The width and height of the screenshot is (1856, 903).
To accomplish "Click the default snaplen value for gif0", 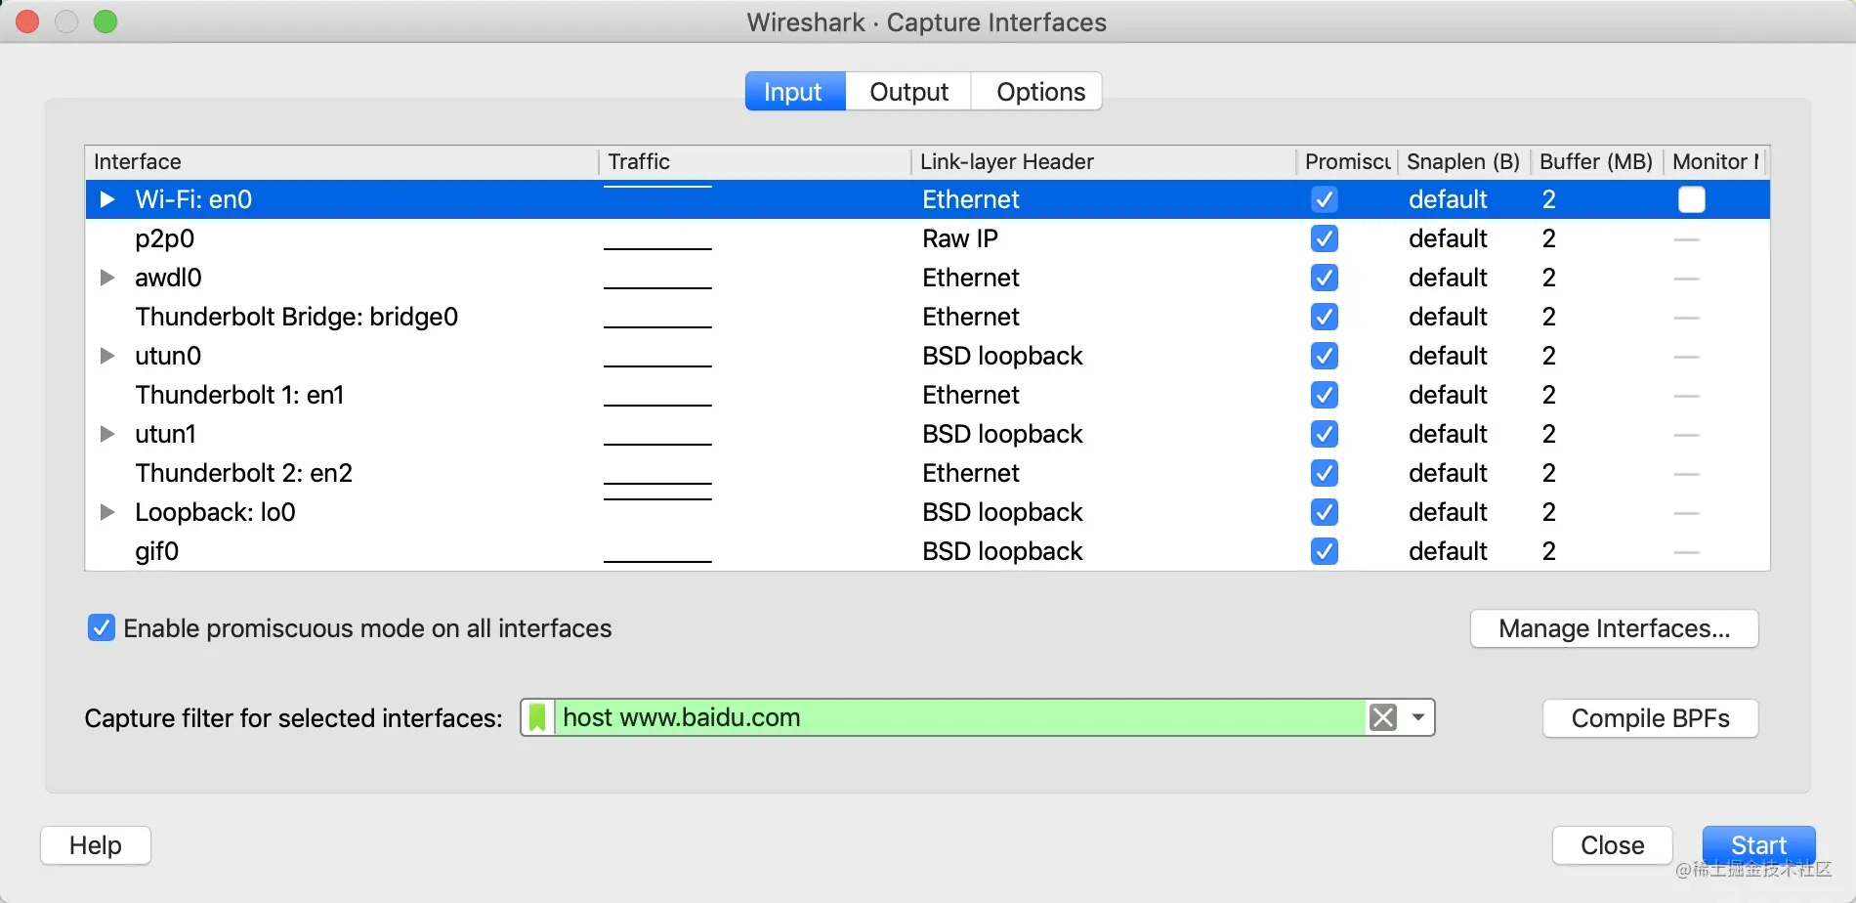I will coord(1448,551).
